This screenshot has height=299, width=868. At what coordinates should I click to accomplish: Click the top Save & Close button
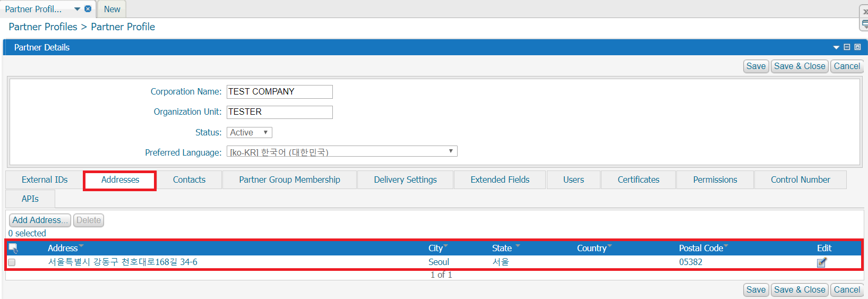tap(800, 66)
